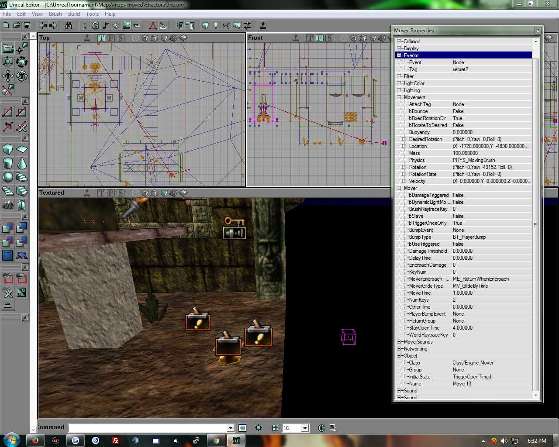Viewport: 559px width, 447px height.
Task: Expand the Networking category
Action: (399, 349)
